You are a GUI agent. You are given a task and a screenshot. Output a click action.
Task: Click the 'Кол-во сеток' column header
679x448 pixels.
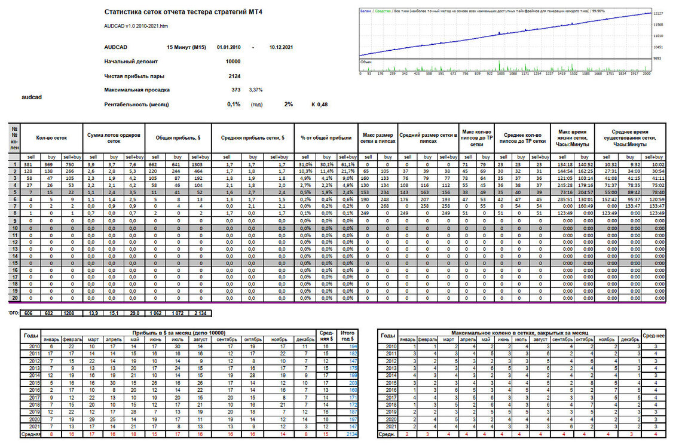coord(51,138)
